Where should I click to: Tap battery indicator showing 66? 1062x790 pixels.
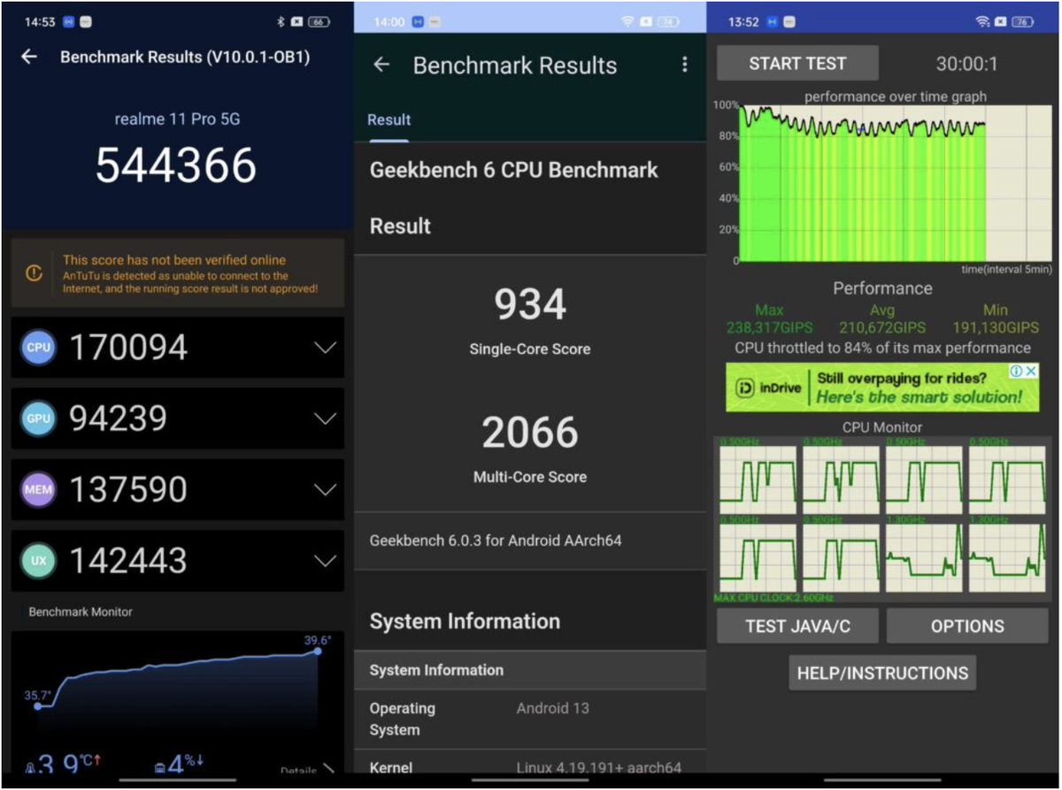point(318,21)
